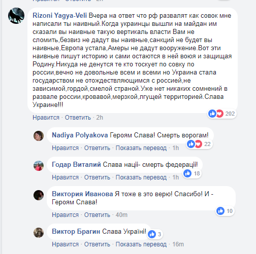This screenshot has width=256, height=254.
Task: Show translation of Nadiya Polyakova's comment
Action: tap(141, 148)
